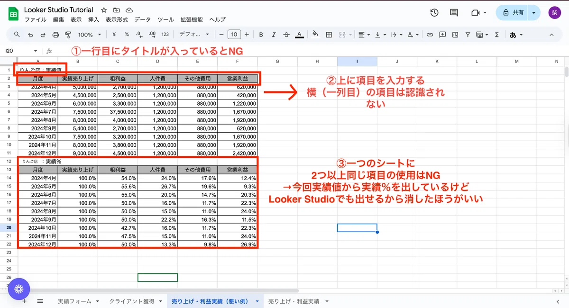The height and width of the screenshot is (308, 569).
Task: Increase decimal places
Action: (x=152, y=35)
